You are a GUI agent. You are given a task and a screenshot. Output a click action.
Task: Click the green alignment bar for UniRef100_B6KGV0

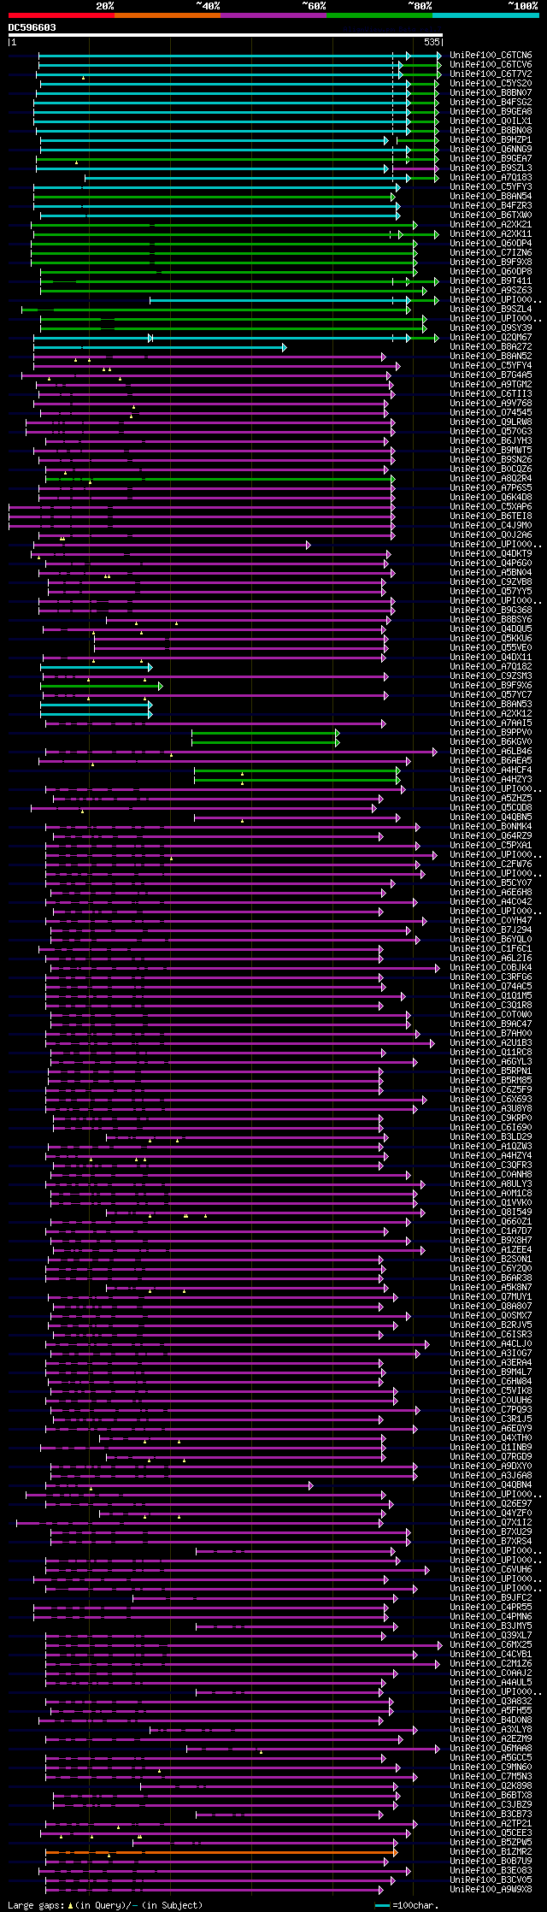[x=266, y=742]
